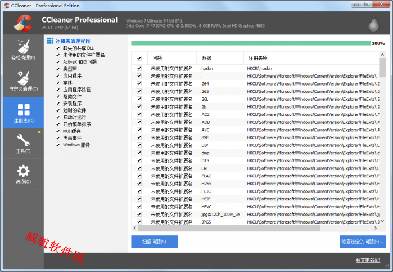Toggle the select-all checkbox in table header
The height and width of the screenshot is (272, 393).
[x=139, y=58]
